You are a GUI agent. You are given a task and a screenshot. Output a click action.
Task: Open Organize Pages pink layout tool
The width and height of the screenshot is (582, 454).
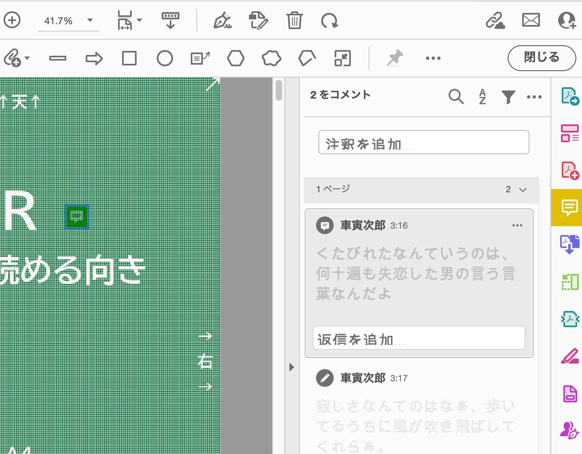[x=570, y=133]
